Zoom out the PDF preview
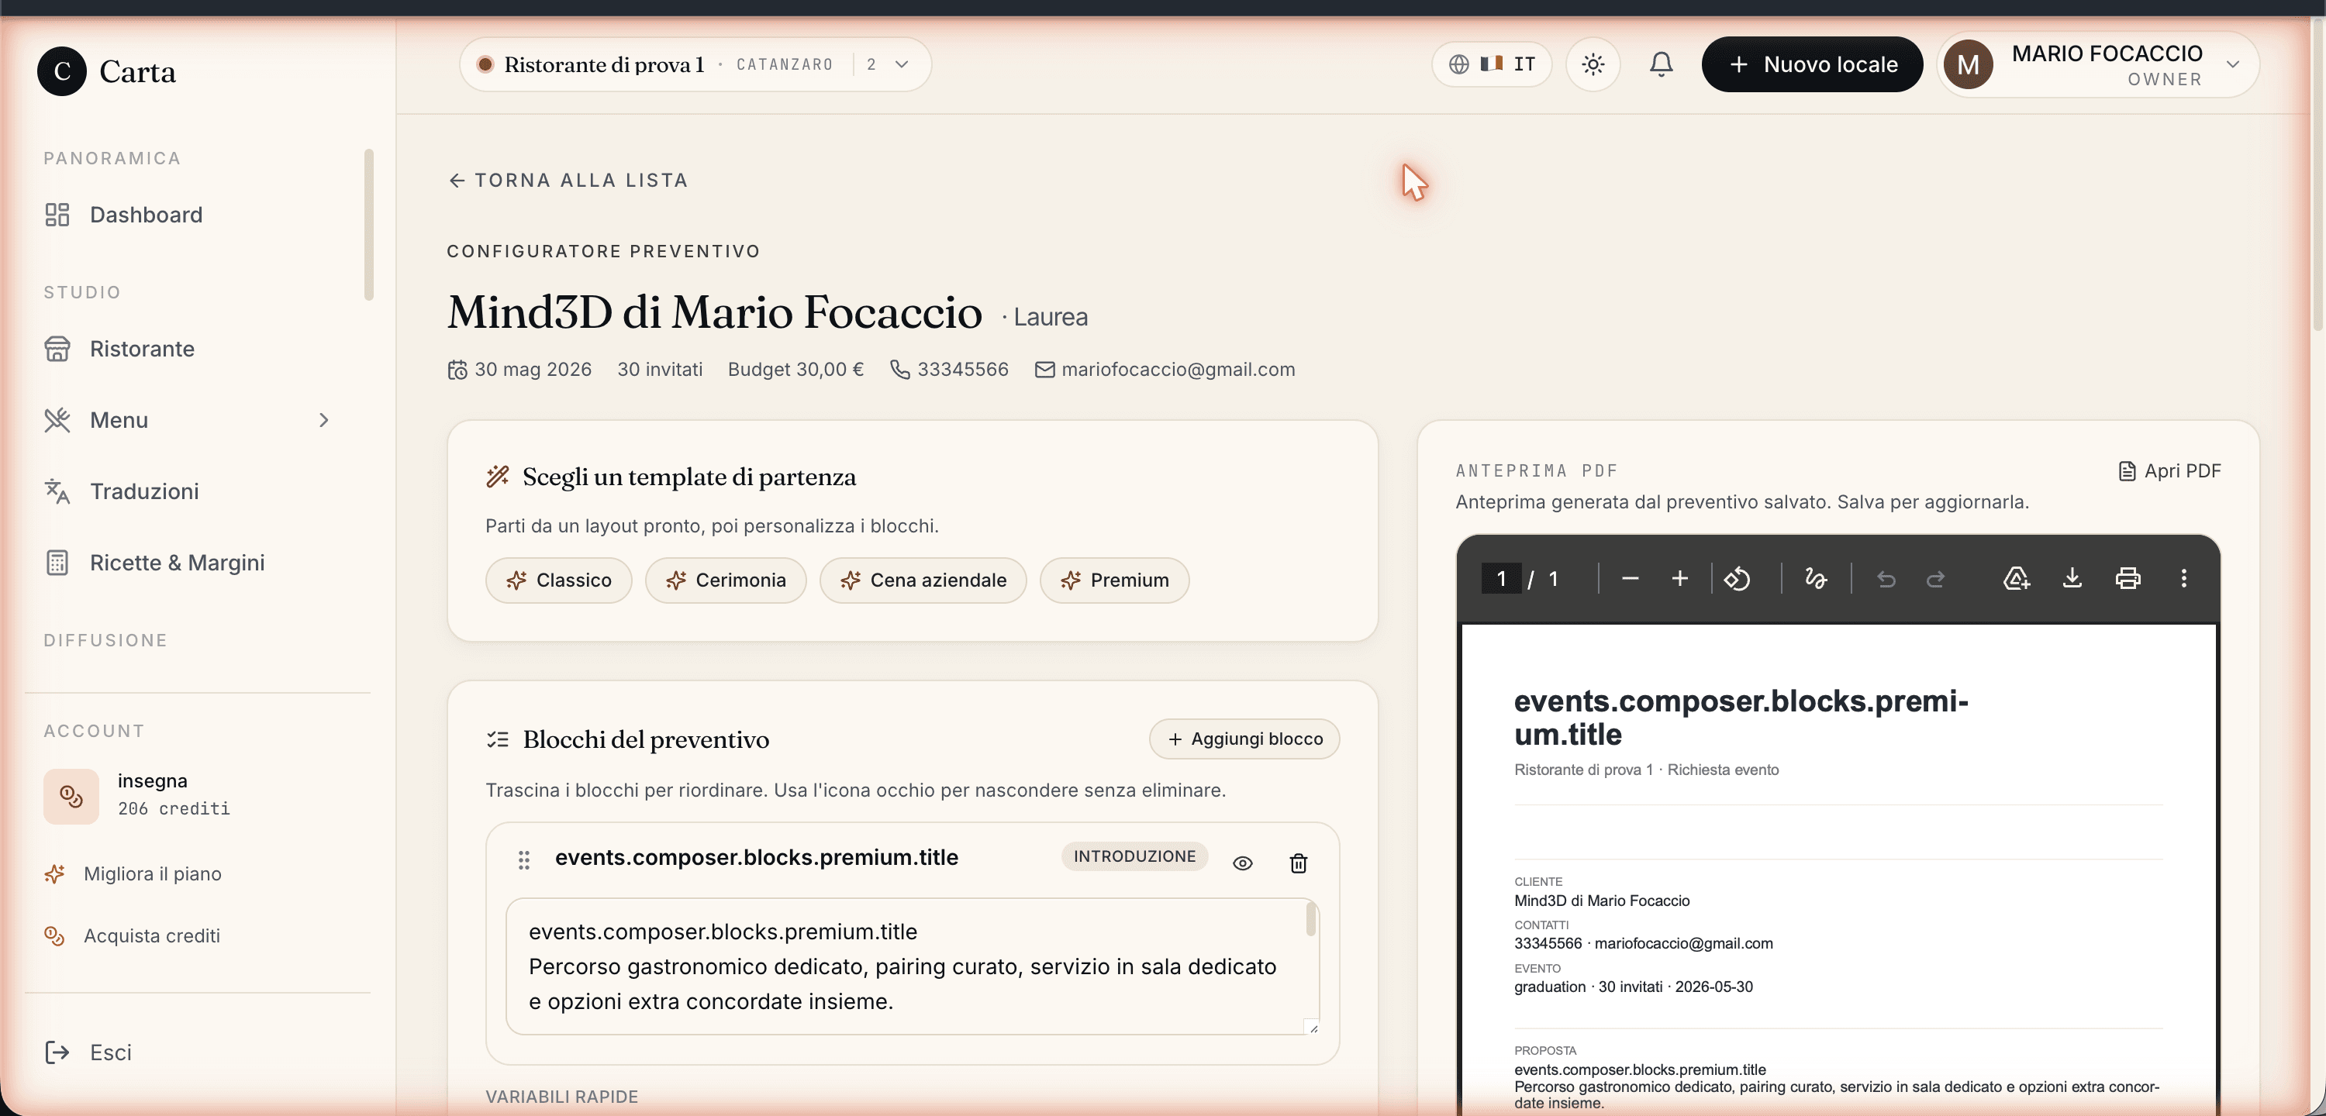This screenshot has height=1116, width=2326. click(1630, 579)
